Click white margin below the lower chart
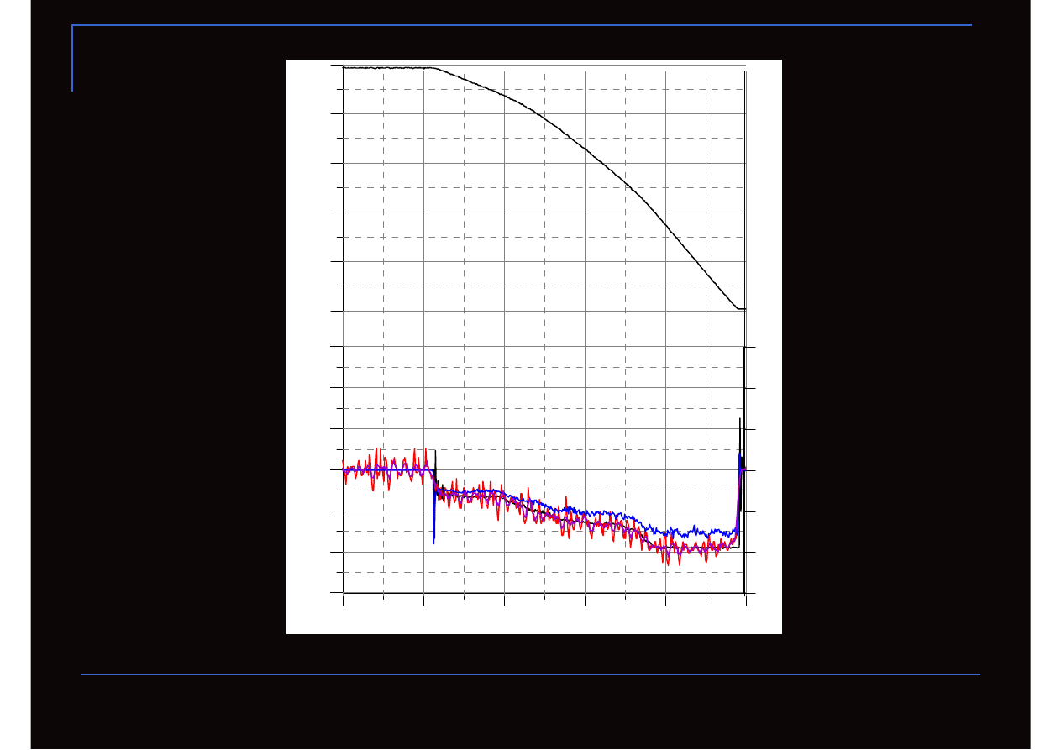The height and width of the screenshot is (750, 1061). click(533, 620)
